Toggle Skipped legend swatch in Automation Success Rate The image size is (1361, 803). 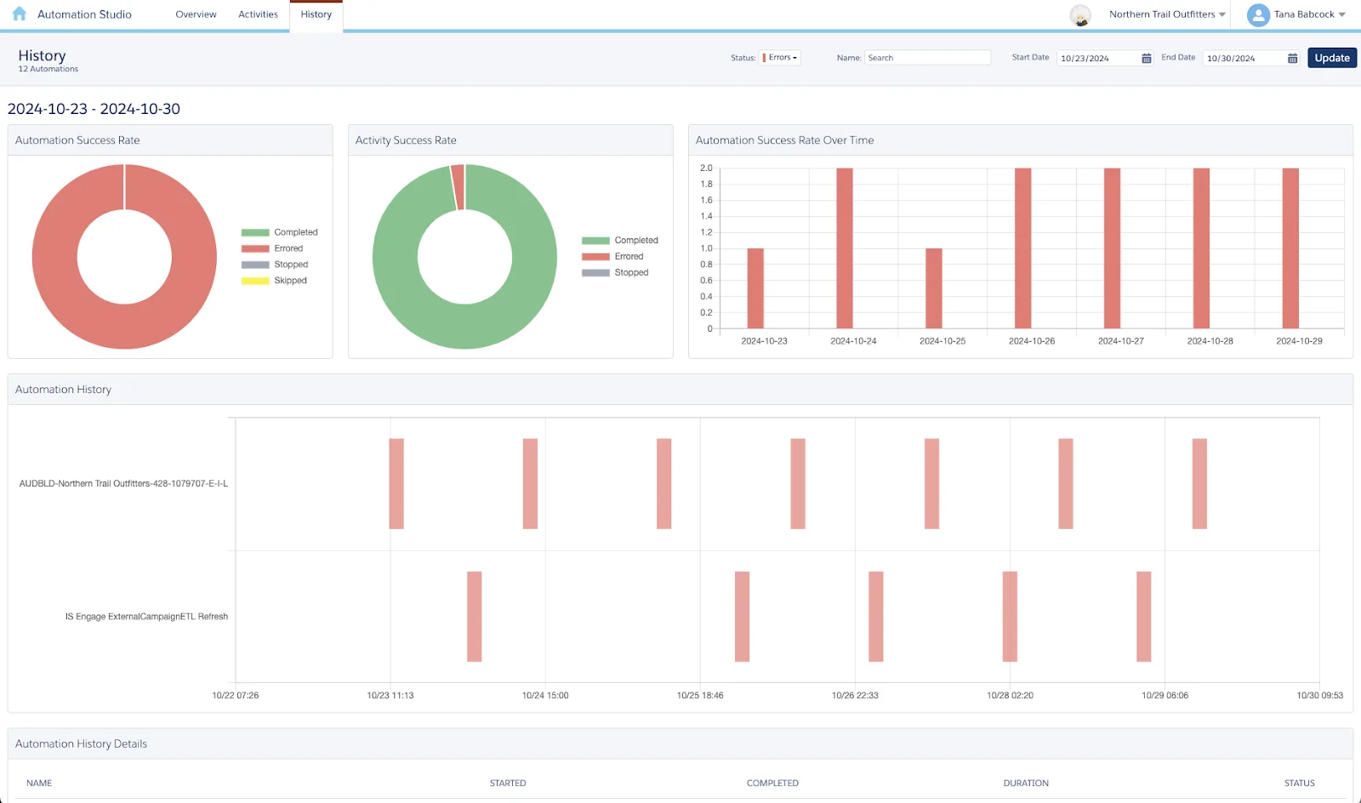(255, 281)
